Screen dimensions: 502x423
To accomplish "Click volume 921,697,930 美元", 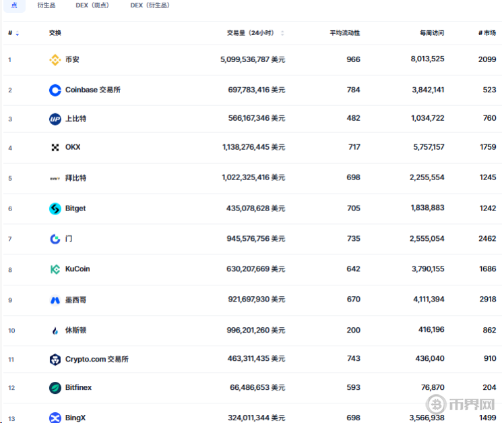I will click(257, 300).
